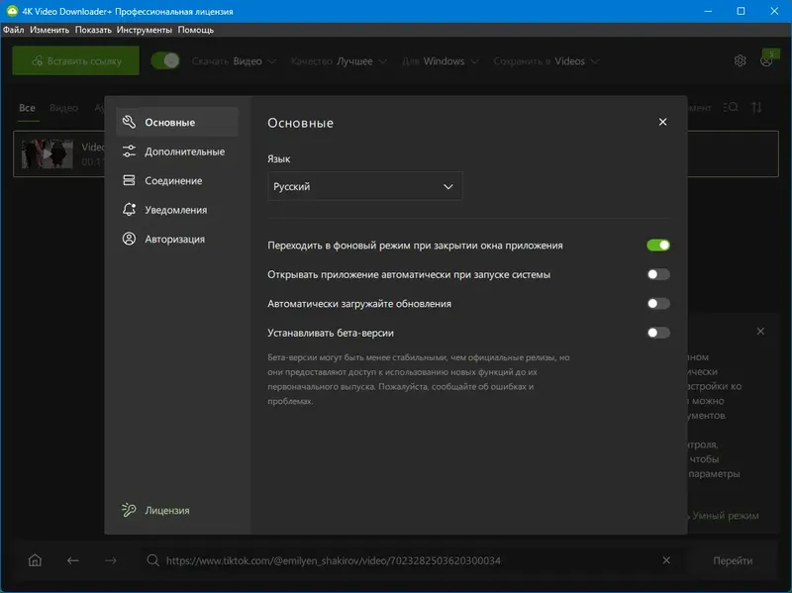Open the Язык dropdown showing Русский
The width and height of the screenshot is (792, 593).
pyautogui.click(x=365, y=186)
